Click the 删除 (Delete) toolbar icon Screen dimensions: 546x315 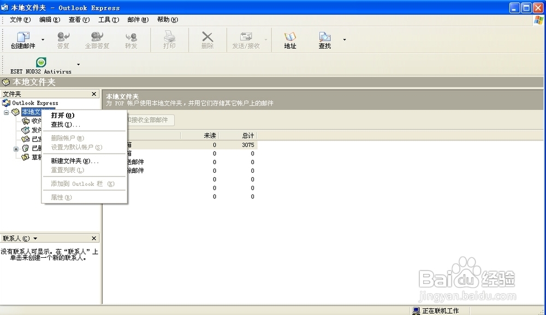point(207,39)
